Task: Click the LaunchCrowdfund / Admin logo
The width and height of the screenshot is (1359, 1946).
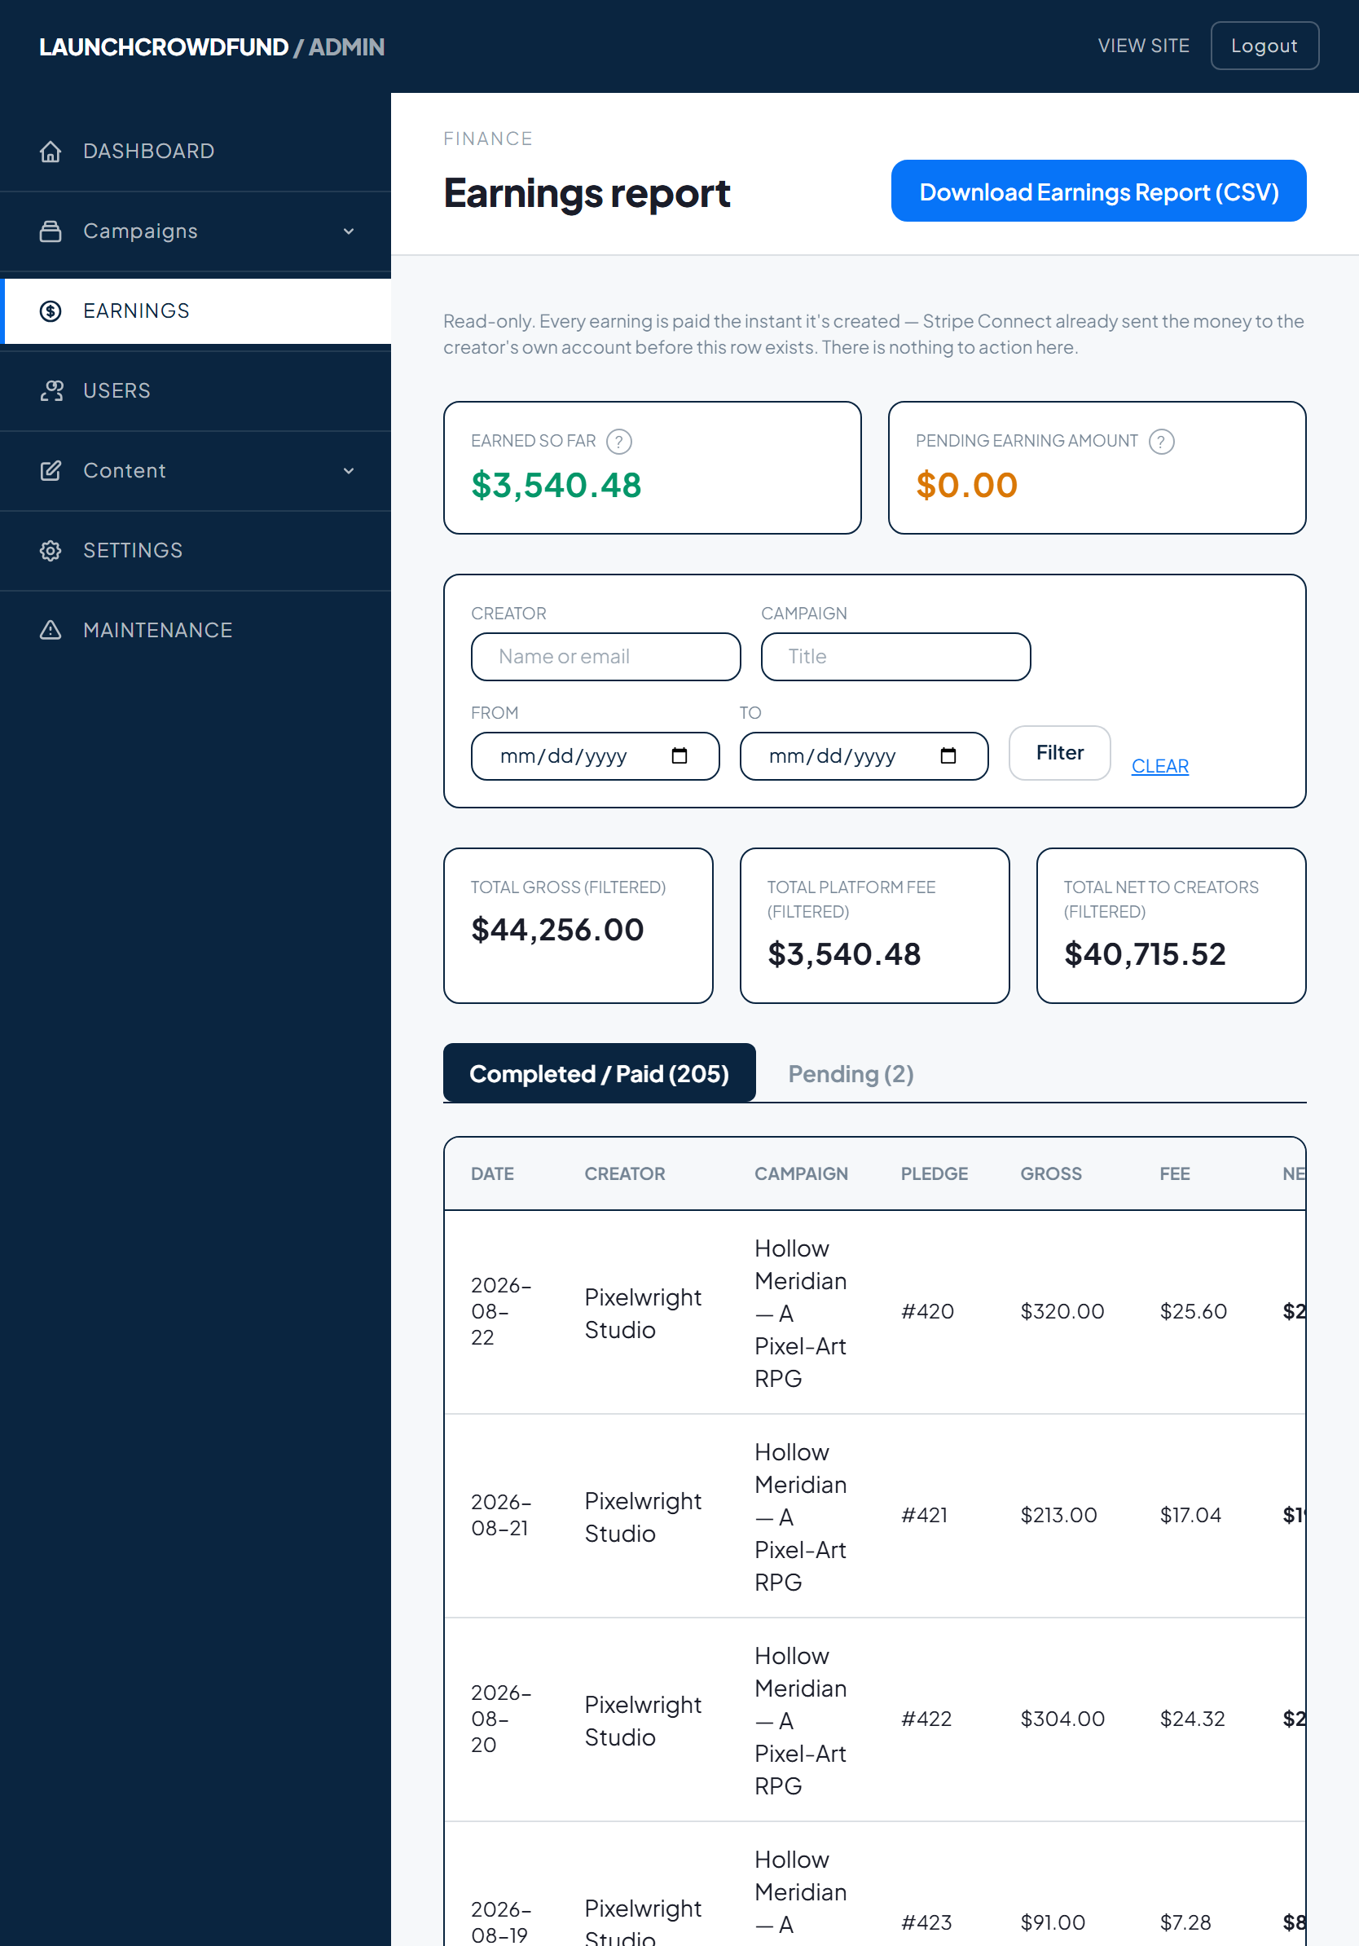Action: pos(211,46)
